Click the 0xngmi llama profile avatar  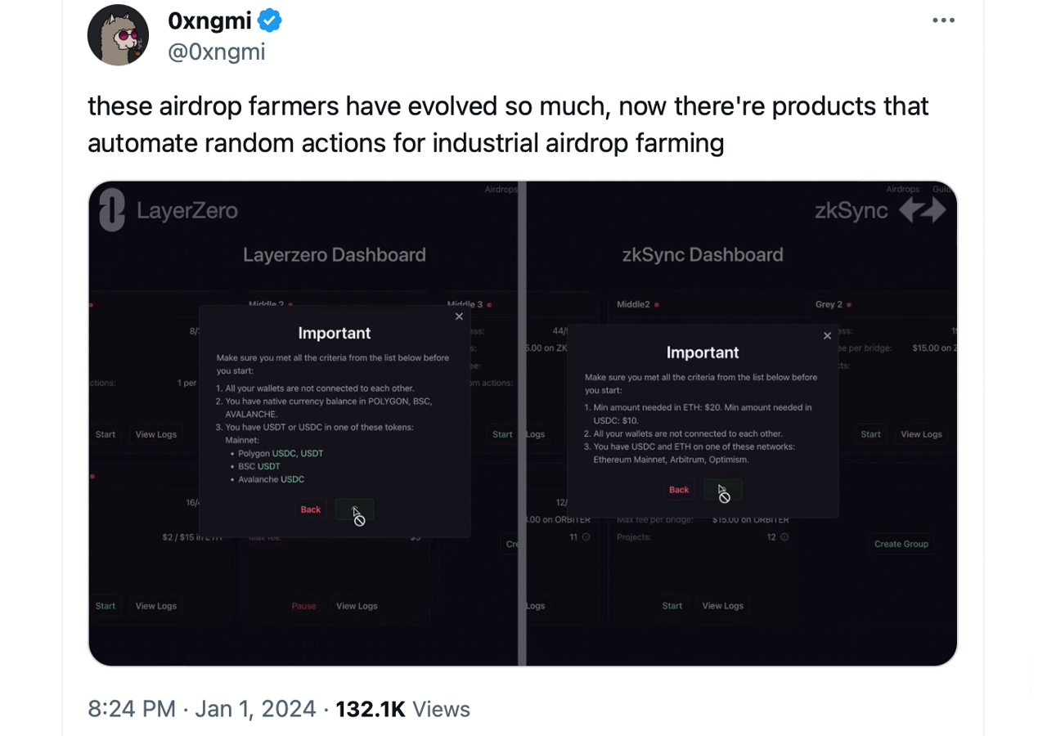[x=118, y=35]
